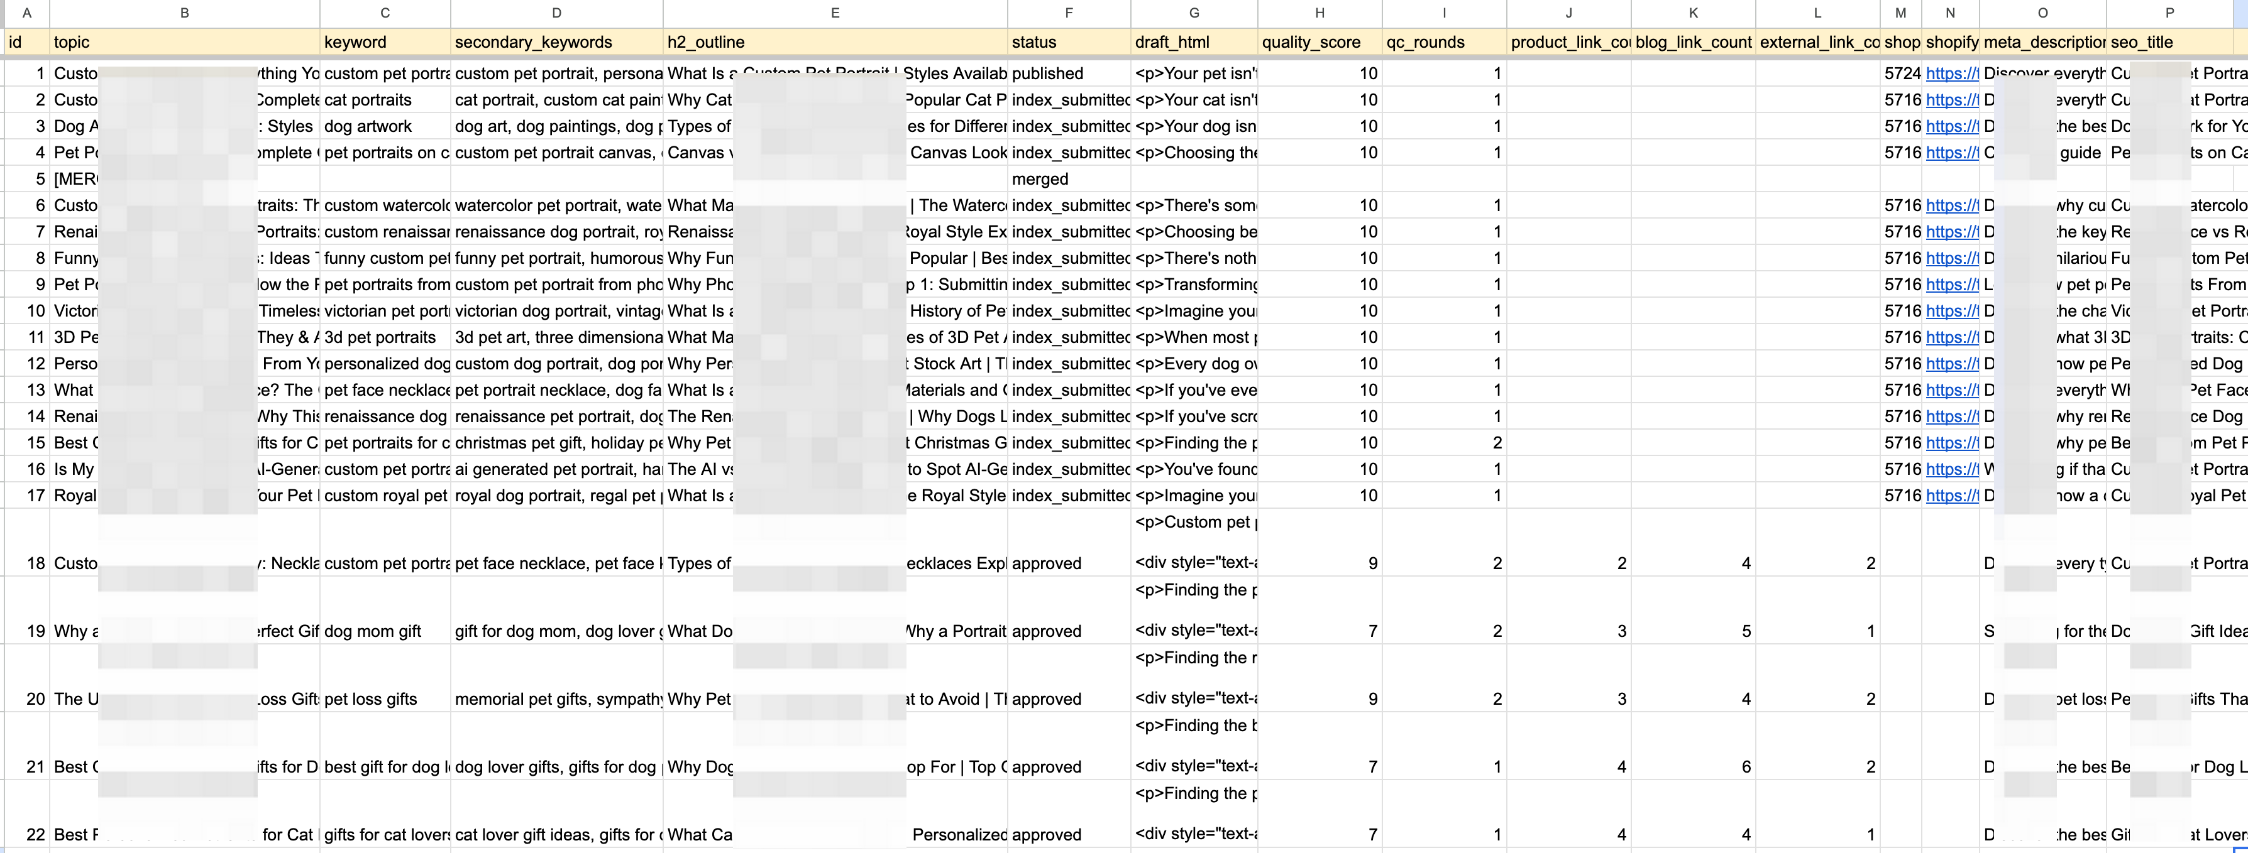Image resolution: width=2248 pixels, height=853 pixels.
Task: Follow the https link in row 9
Action: click(x=1952, y=285)
